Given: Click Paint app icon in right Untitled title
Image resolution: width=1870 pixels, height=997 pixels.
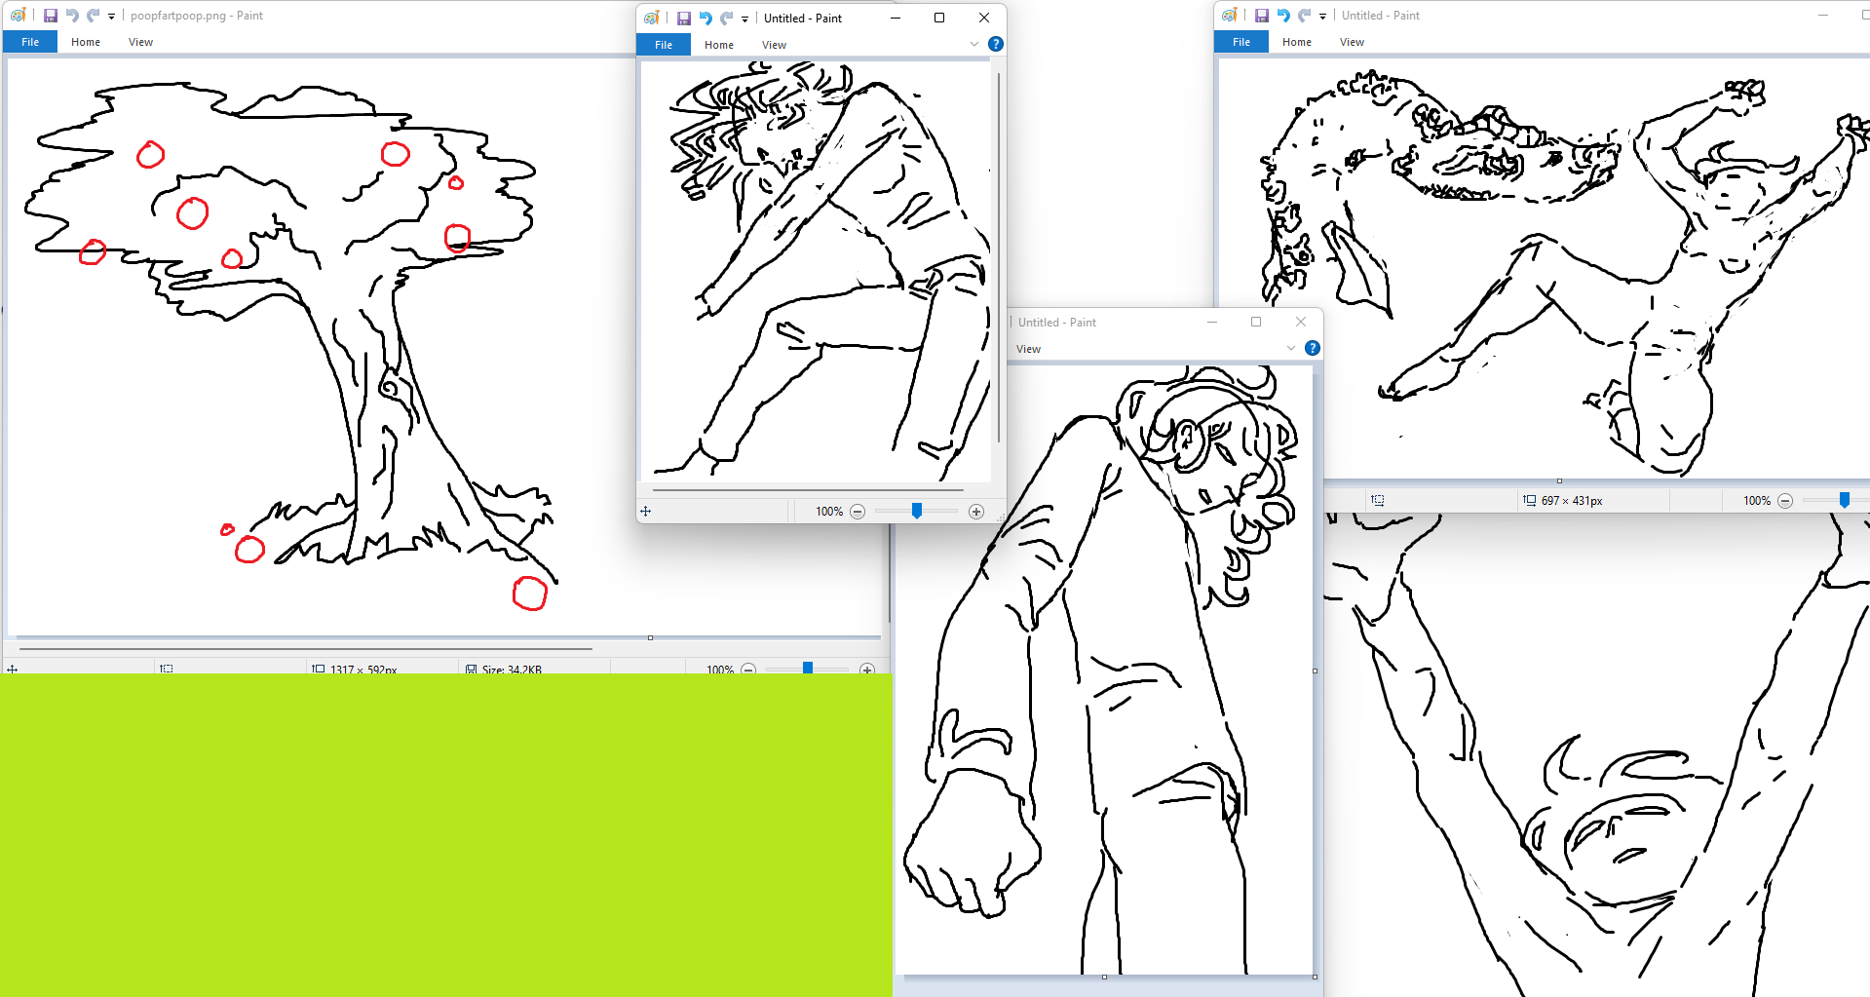Looking at the screenshot, I should tap(1230, 16).
